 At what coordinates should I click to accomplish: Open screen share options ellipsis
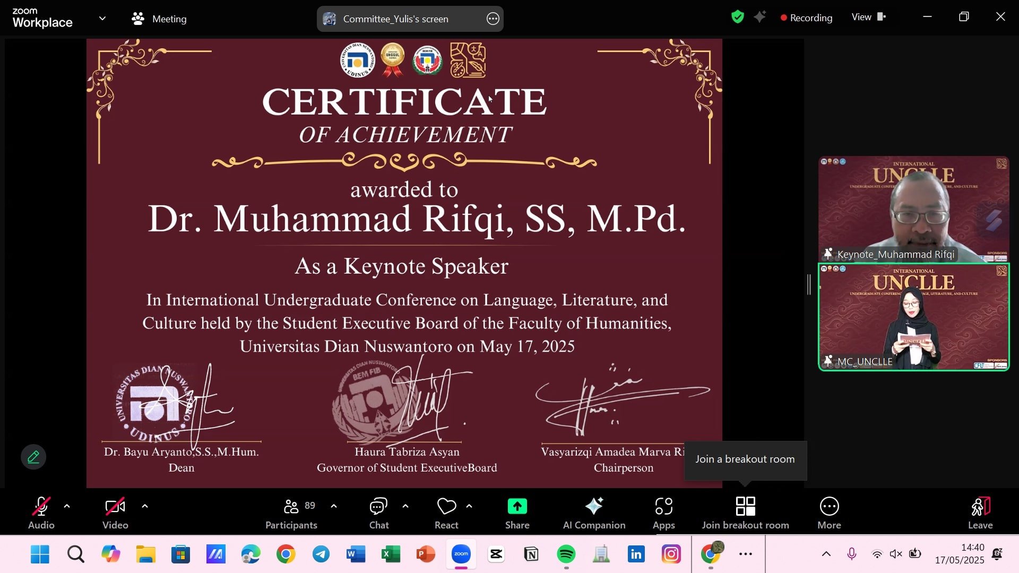(x=493, y=19)
